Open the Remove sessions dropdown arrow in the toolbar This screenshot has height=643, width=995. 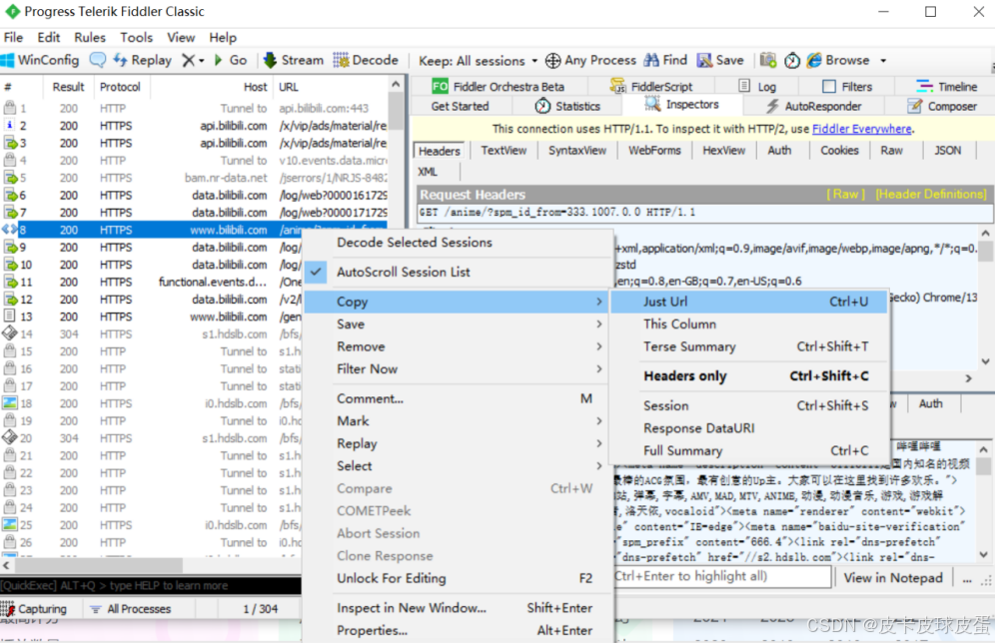(201, 61)
